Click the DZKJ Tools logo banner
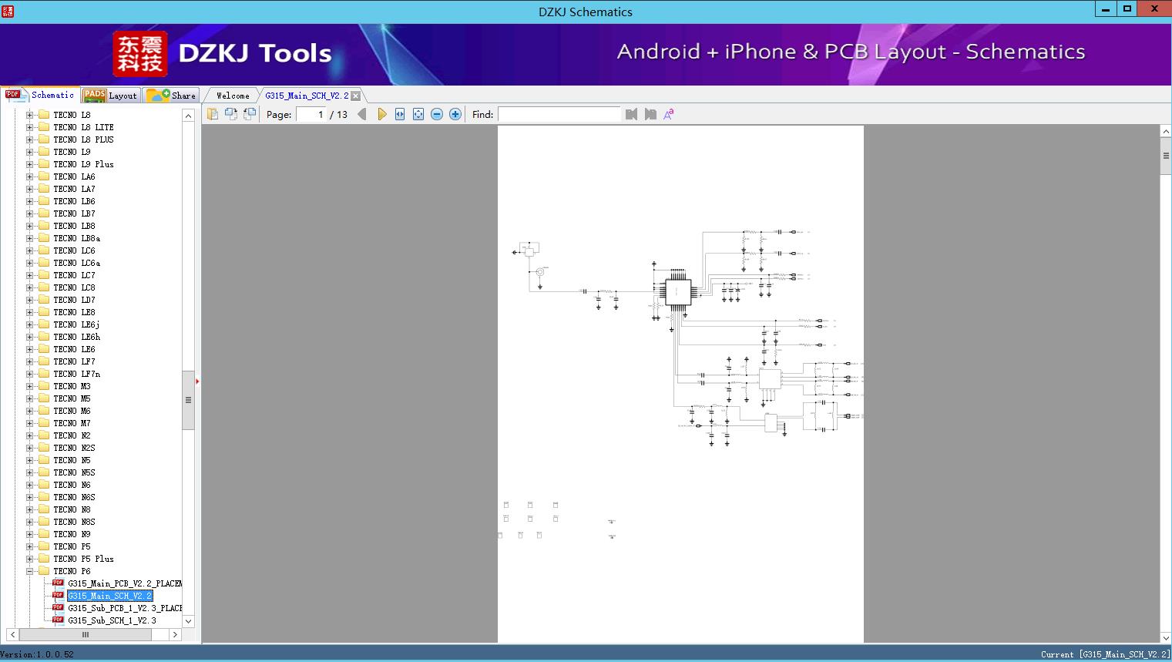 223,53
